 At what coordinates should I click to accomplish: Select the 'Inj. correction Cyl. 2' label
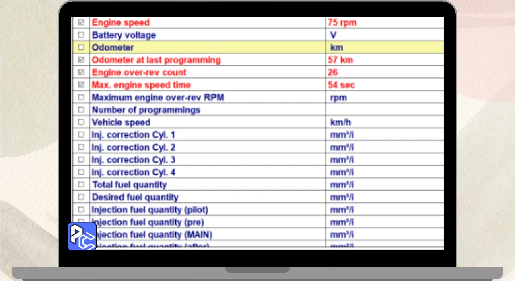click(x=133, y=147)
